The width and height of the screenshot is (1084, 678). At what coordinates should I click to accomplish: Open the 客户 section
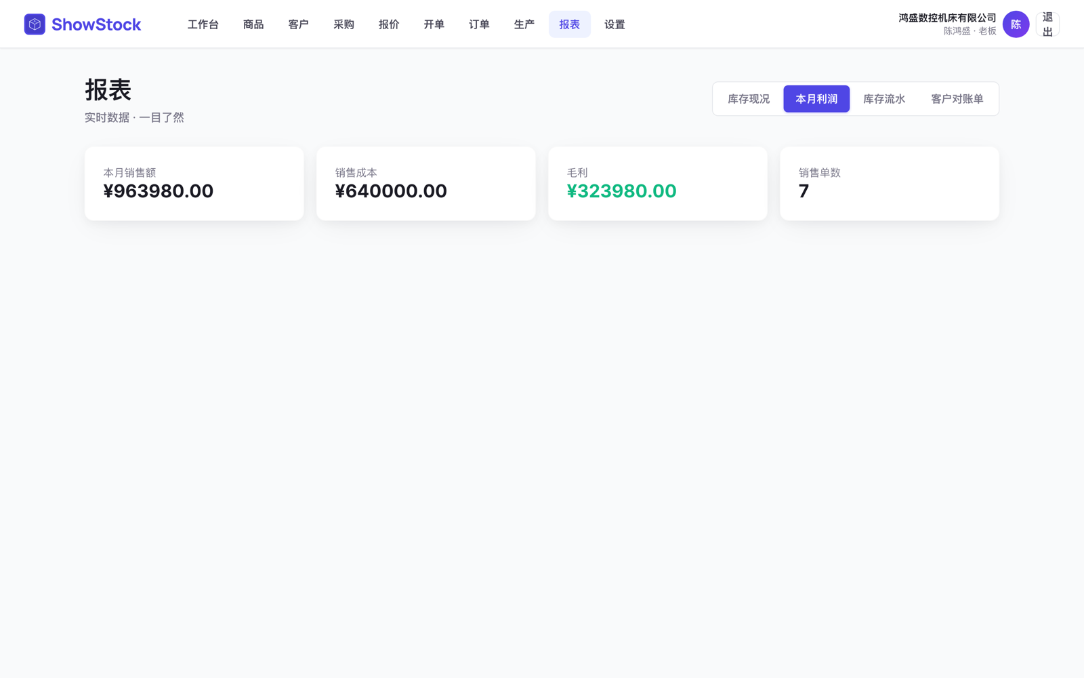(x=299, y=24)
